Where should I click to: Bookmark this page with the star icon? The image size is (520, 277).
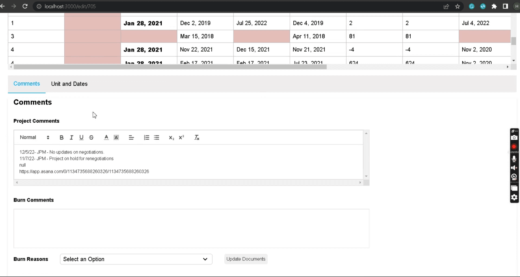457,6
